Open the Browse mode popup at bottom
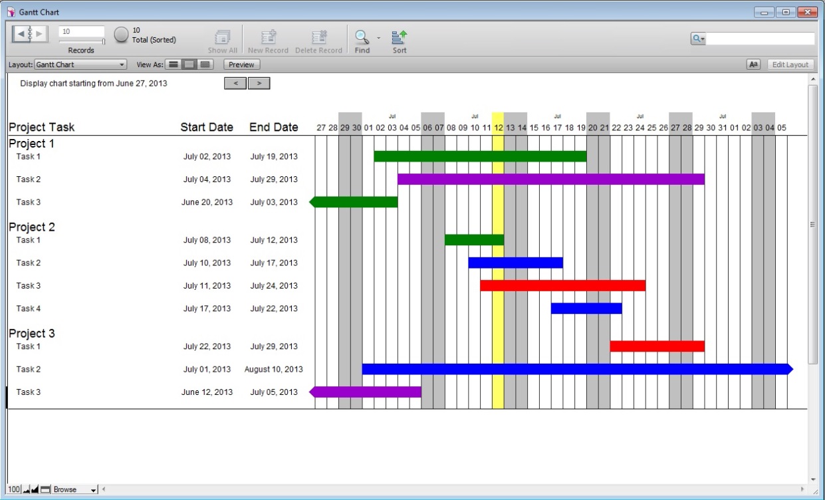The image size is (825, 500). pos(74,489)
